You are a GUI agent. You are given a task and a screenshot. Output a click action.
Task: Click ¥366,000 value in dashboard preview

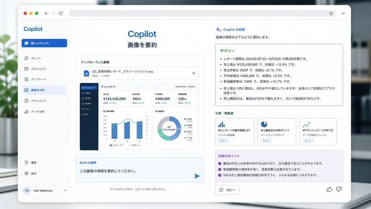click(x=163, y=99)
